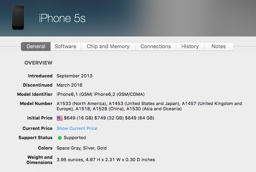
Task: Click the Initial Price field label
Action: coord(40,118)
